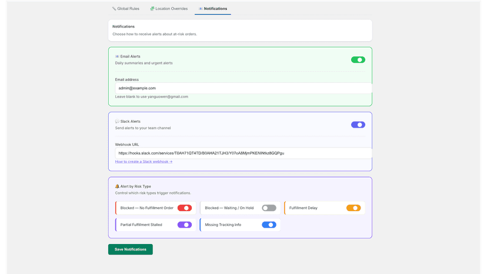Viewport: 487px width, 274px height.
Task: Click the 'Leave blank to use yanguowen@gmail.com' hint
Action: pyautogui.click(x=152, y=96)
